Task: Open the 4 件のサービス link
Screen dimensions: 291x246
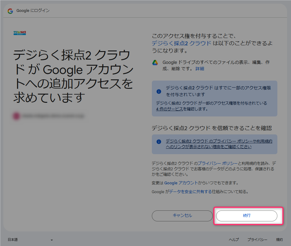Action: [x=169, y=109]
